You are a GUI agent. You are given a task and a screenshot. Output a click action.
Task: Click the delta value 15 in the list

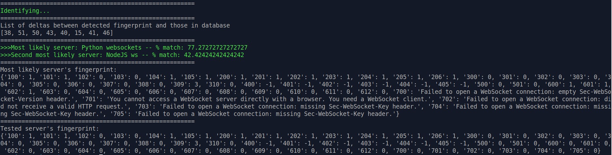tap(78, 33)
